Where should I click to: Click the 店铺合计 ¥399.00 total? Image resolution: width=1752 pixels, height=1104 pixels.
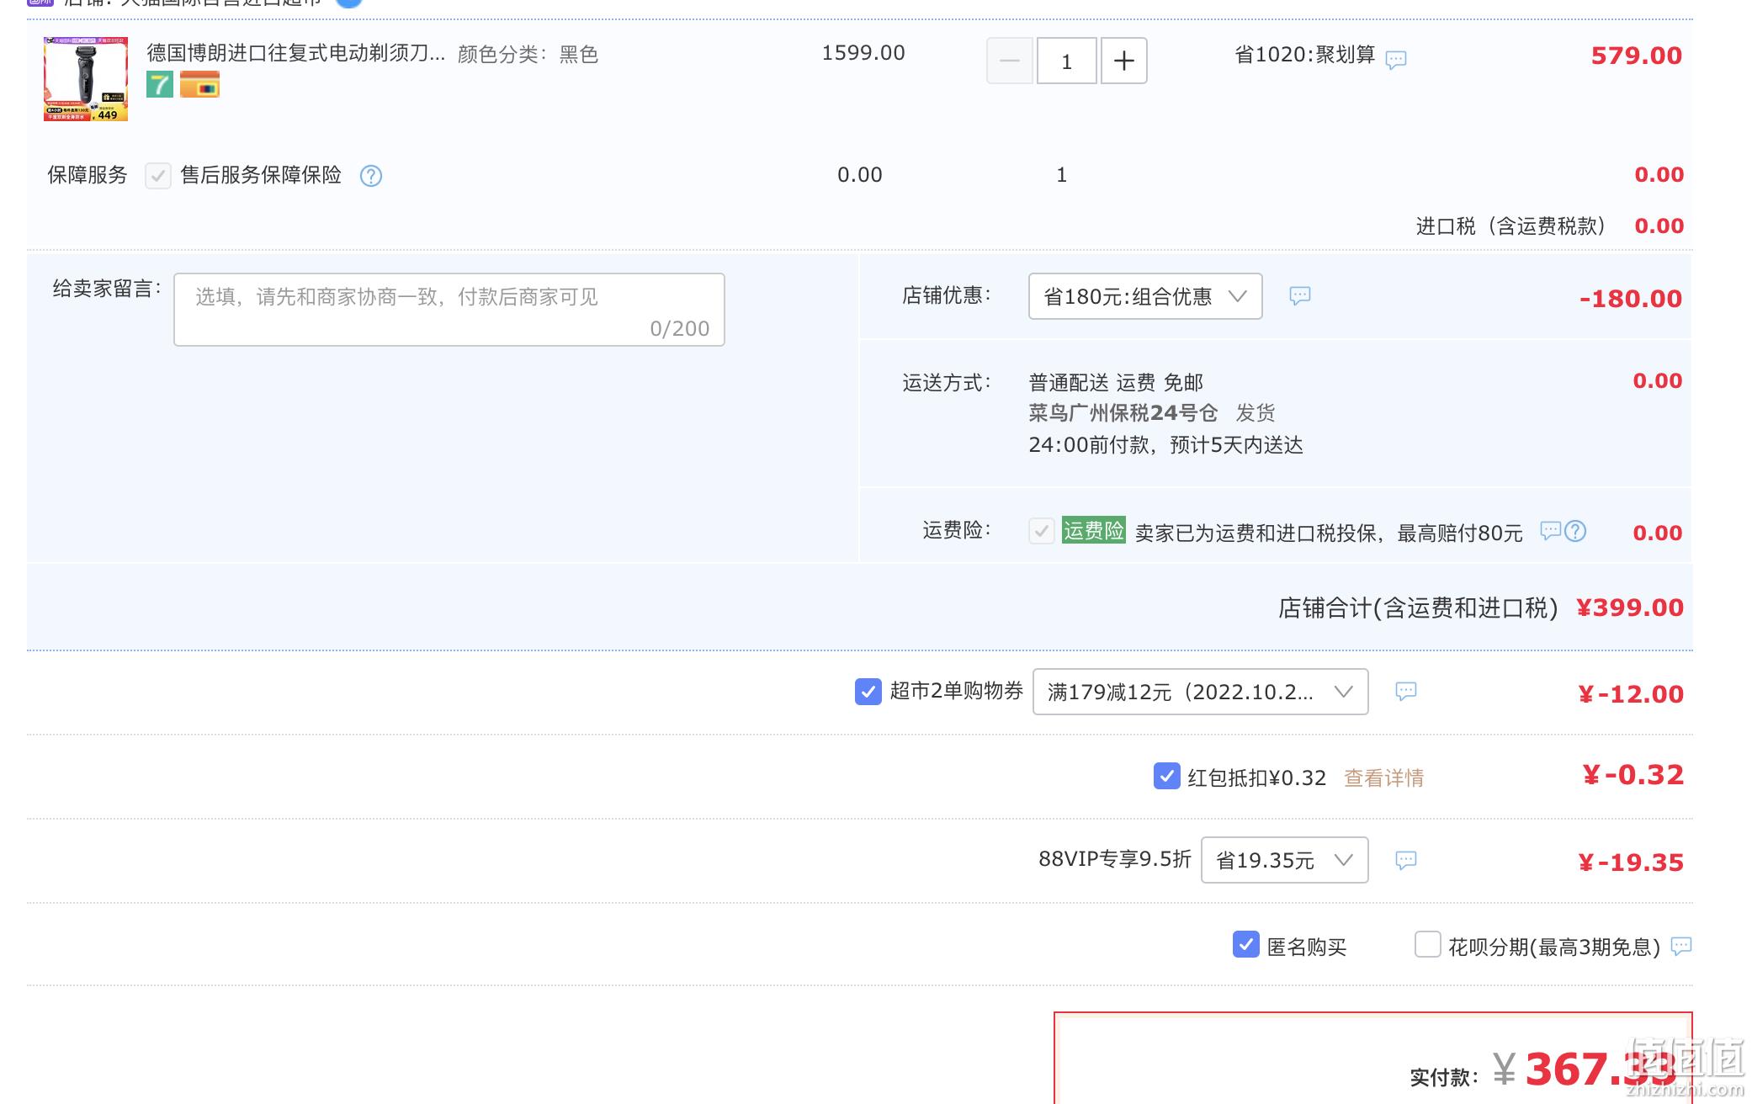[1629, 608]
